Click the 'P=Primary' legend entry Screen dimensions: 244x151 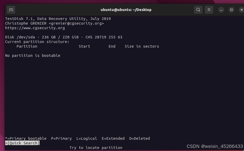click(61, 138)
